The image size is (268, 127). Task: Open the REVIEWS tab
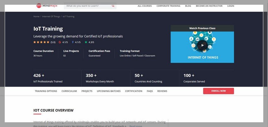(162, 91)
